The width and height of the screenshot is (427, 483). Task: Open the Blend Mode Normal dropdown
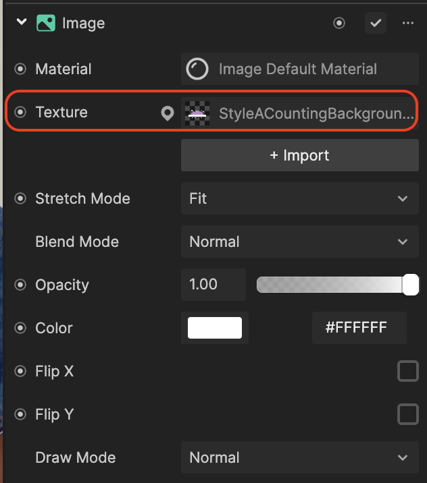pos(300,241)
